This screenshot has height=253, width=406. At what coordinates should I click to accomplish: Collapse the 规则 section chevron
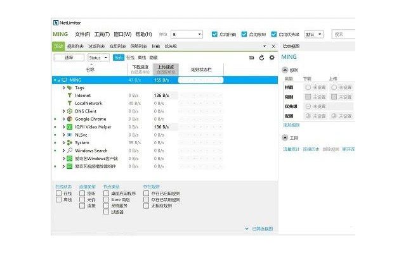[285, 70]
